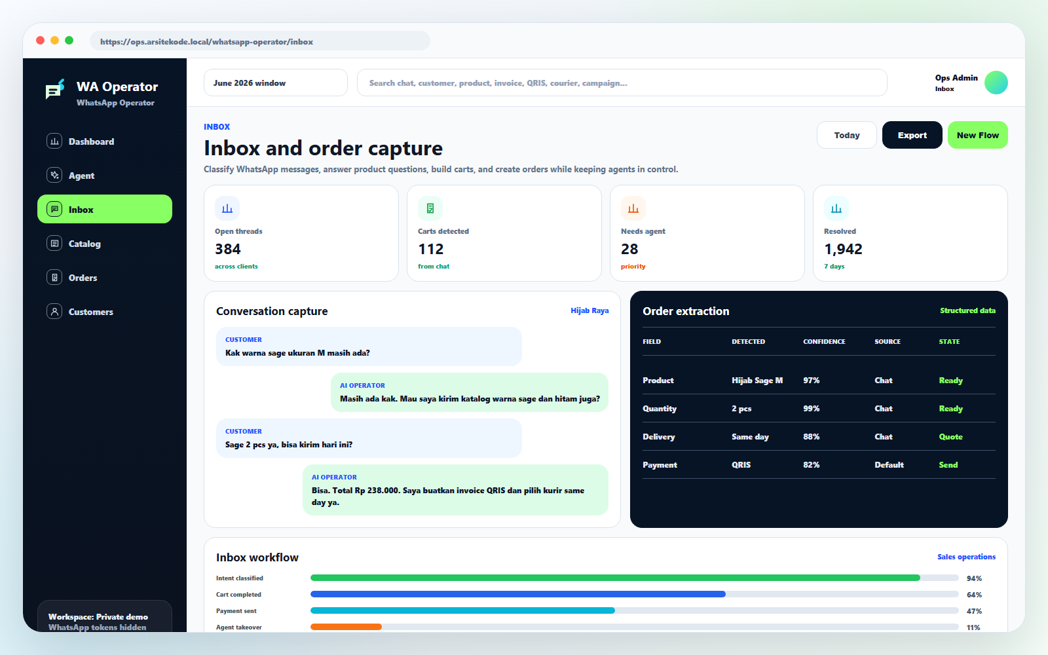Image resolution: width=1048 pixels, height=655 pixels.
Task: Click the WA Operator logo icon
Action: (x=55, y=90)
